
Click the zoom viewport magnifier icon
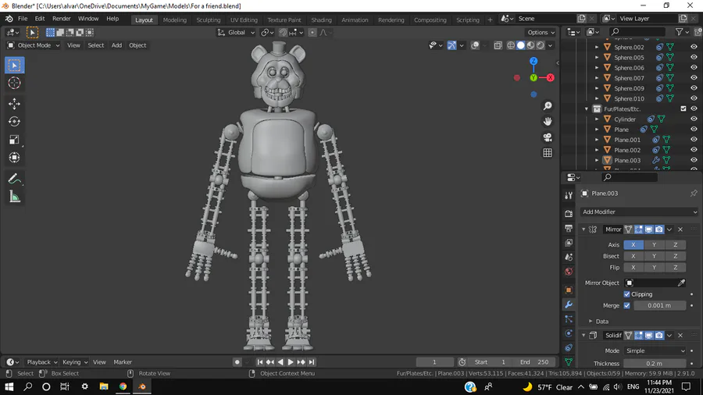(x=548, y=106)
